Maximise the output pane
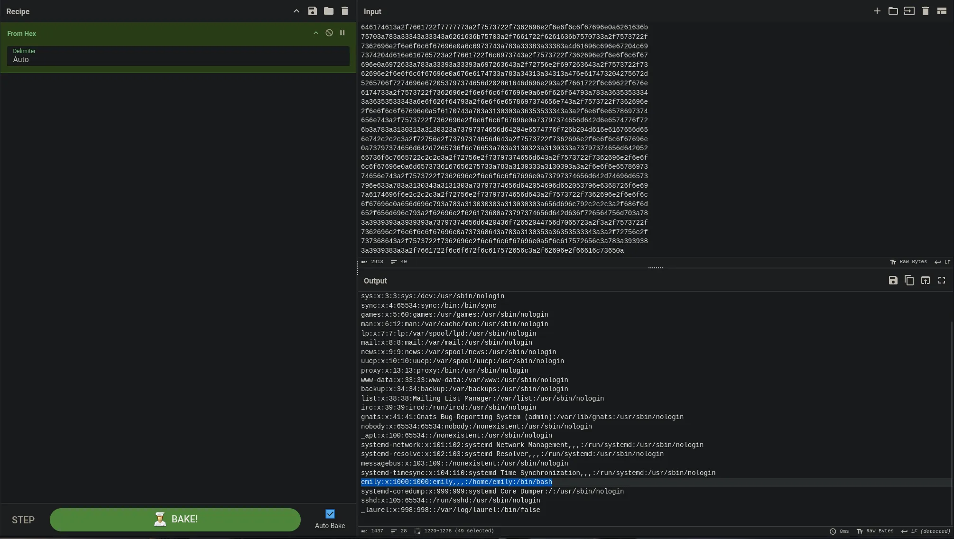954x539 pixels. click(942, 281)
